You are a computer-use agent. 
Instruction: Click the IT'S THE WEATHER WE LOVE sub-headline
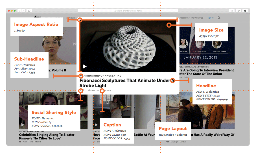(x=32, y=131)
